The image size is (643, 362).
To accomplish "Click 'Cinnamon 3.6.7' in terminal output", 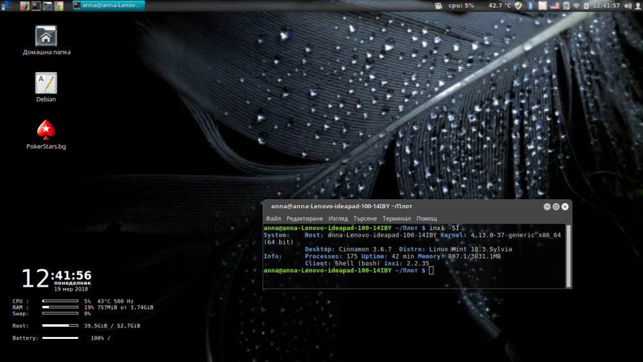I will pyautogui.click(x=365, y=249).
